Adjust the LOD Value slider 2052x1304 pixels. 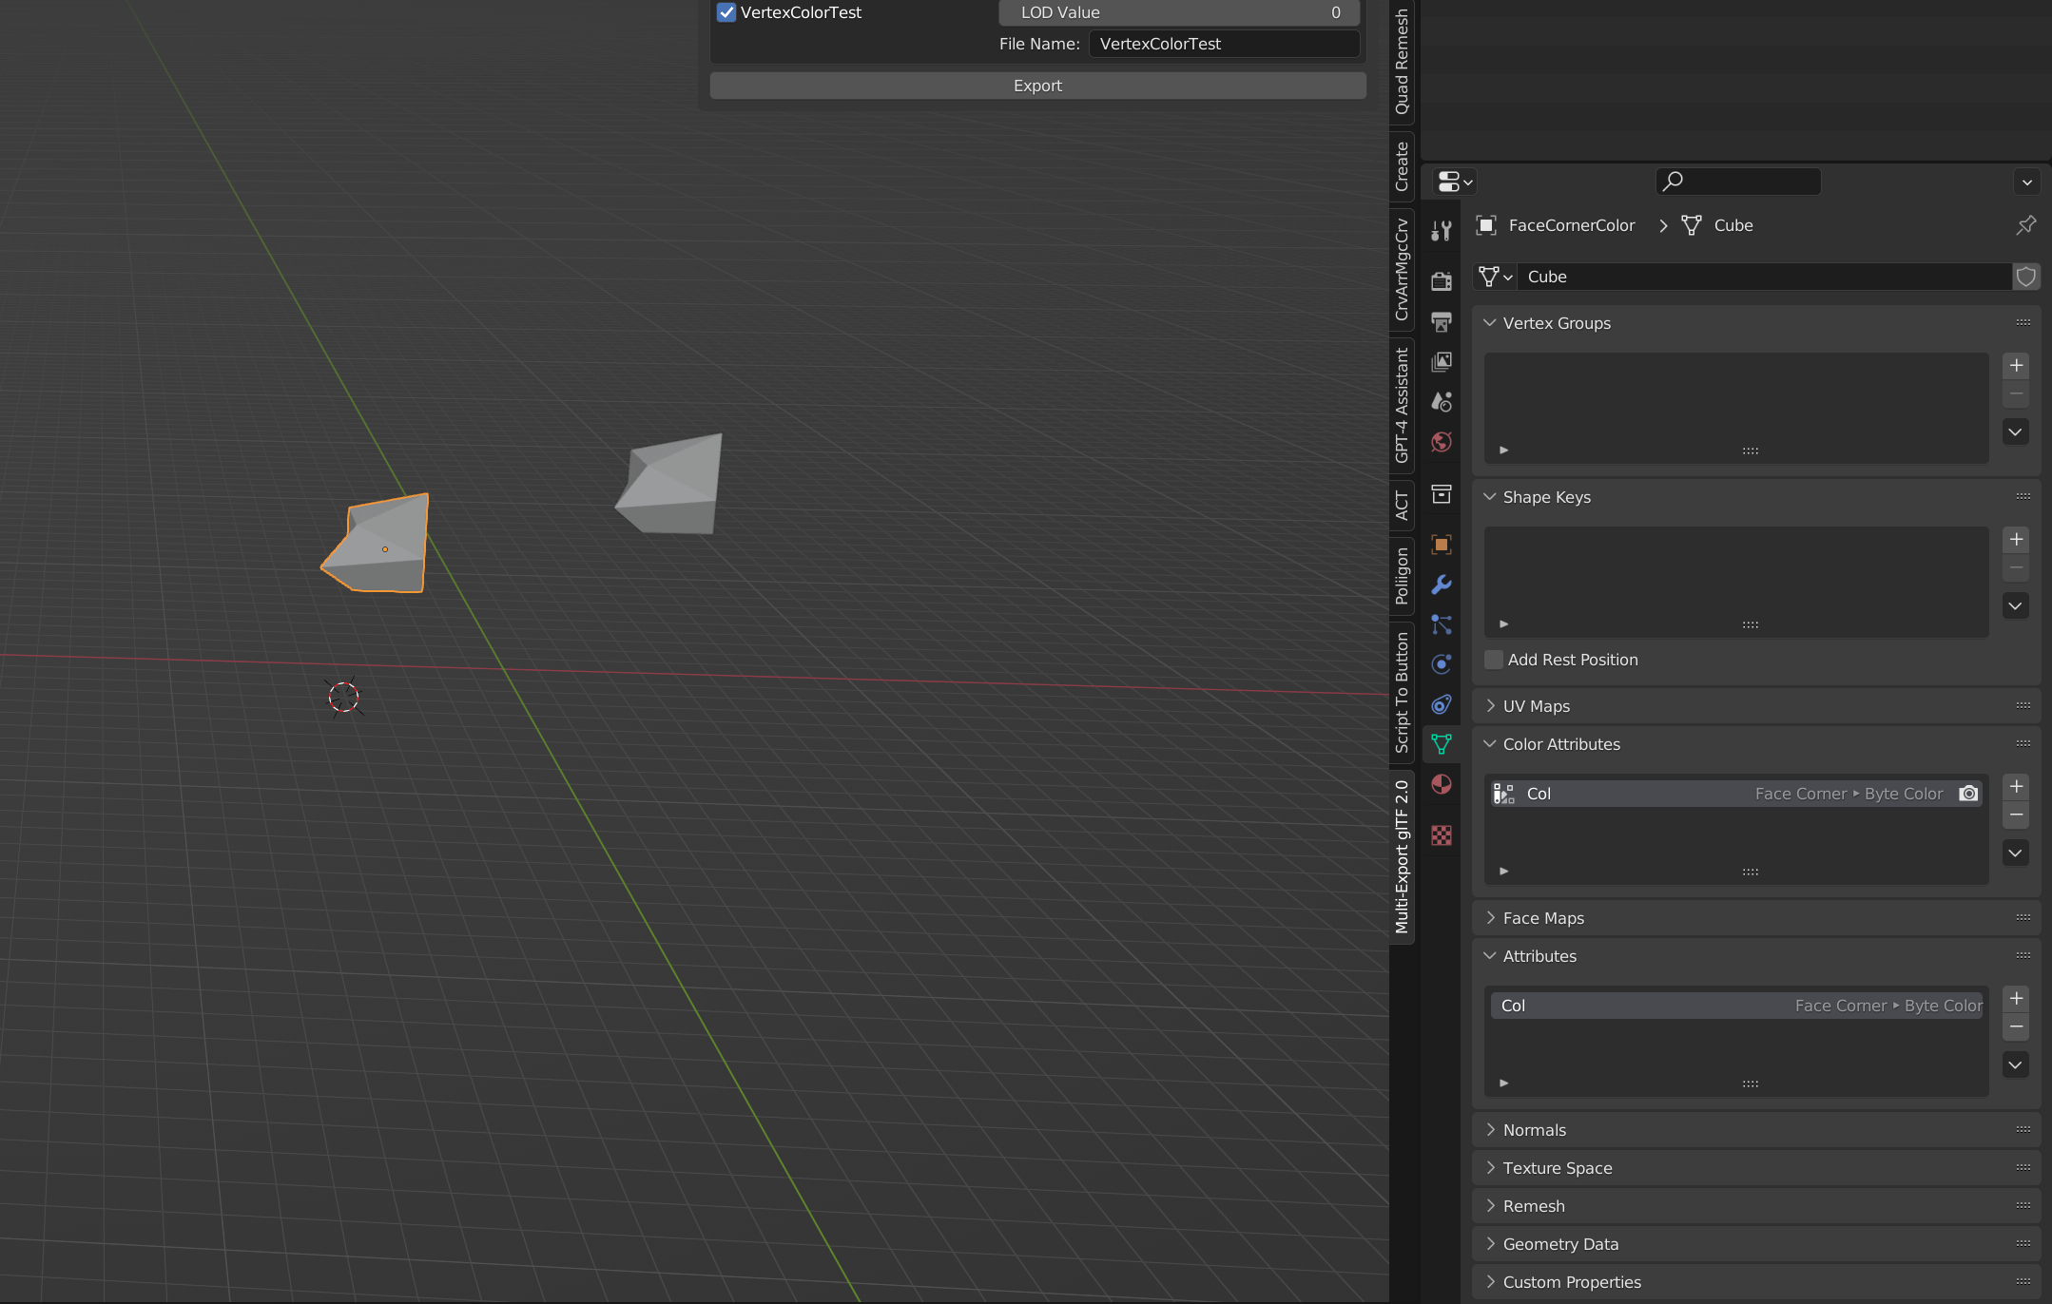pos(1177,12)
